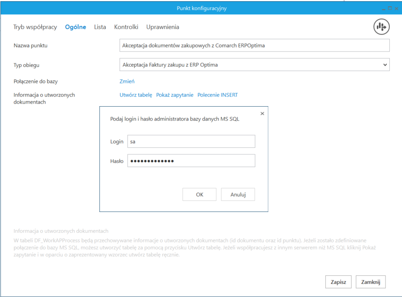This screenshot has width=402, height=297.
Task: Switch to the Tryb współpracy tab
Action: [35, 27]
